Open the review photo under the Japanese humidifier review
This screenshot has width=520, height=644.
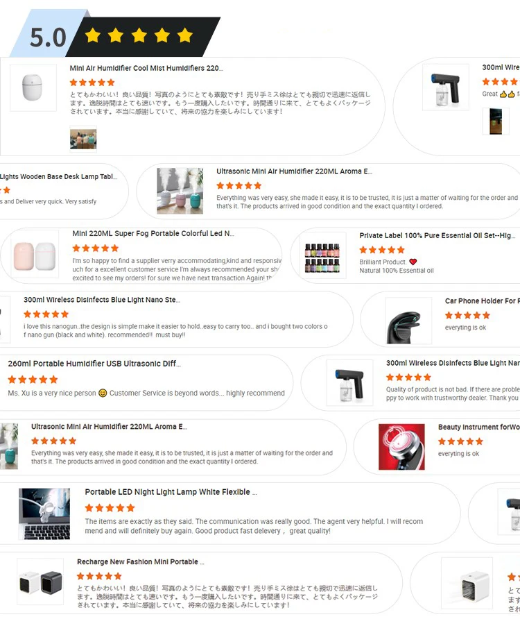click(x=83, y=139)
